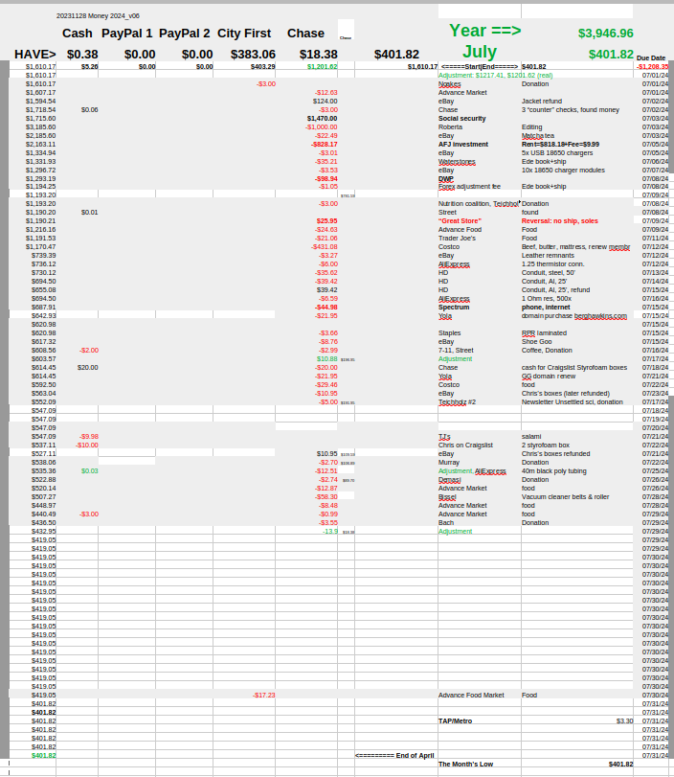Screen dimensions: 674x777
Task: Click the $0.38 Cash balance cell
Action: click(82, 54)
